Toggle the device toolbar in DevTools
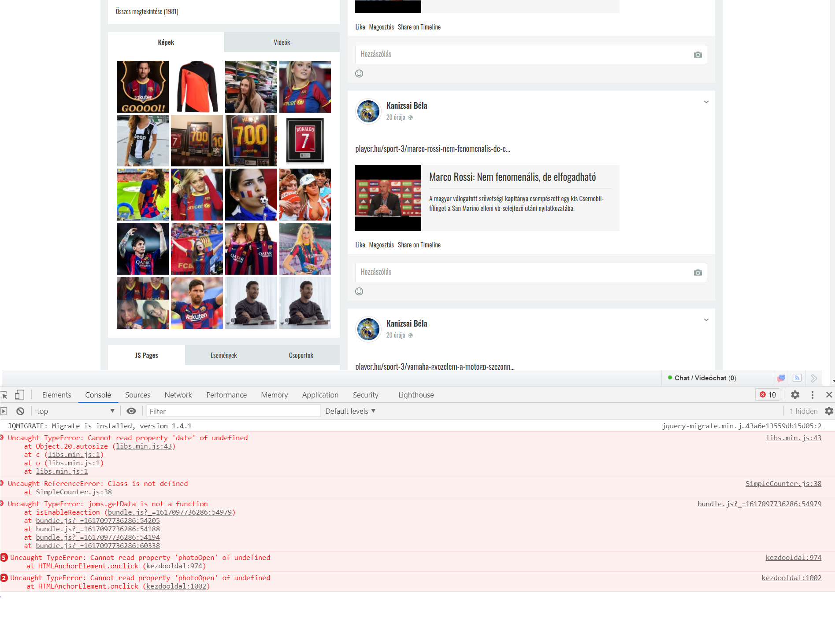The width and height of the screenshot is (835, 622). pos(19,395)
